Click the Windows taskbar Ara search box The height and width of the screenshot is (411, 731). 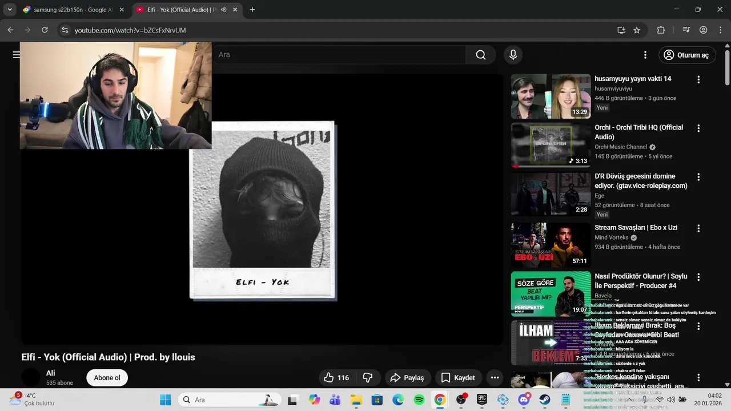tap(228, 400)
